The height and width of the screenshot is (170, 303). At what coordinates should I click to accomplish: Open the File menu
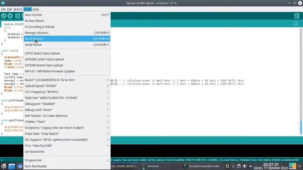(3, 9)
